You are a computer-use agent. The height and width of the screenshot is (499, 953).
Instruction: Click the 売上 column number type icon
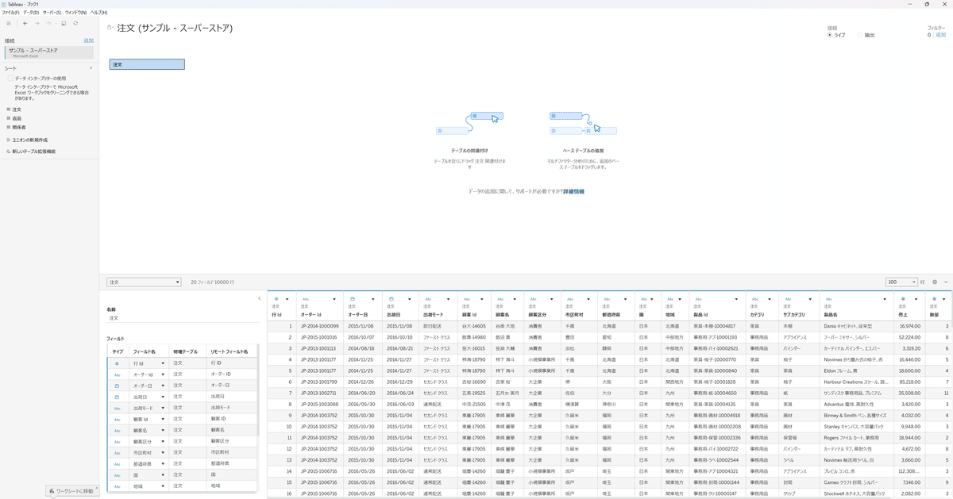click(903, 299)
